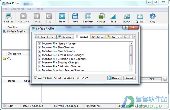Click the Save floppy disk icon

(75, 16)
